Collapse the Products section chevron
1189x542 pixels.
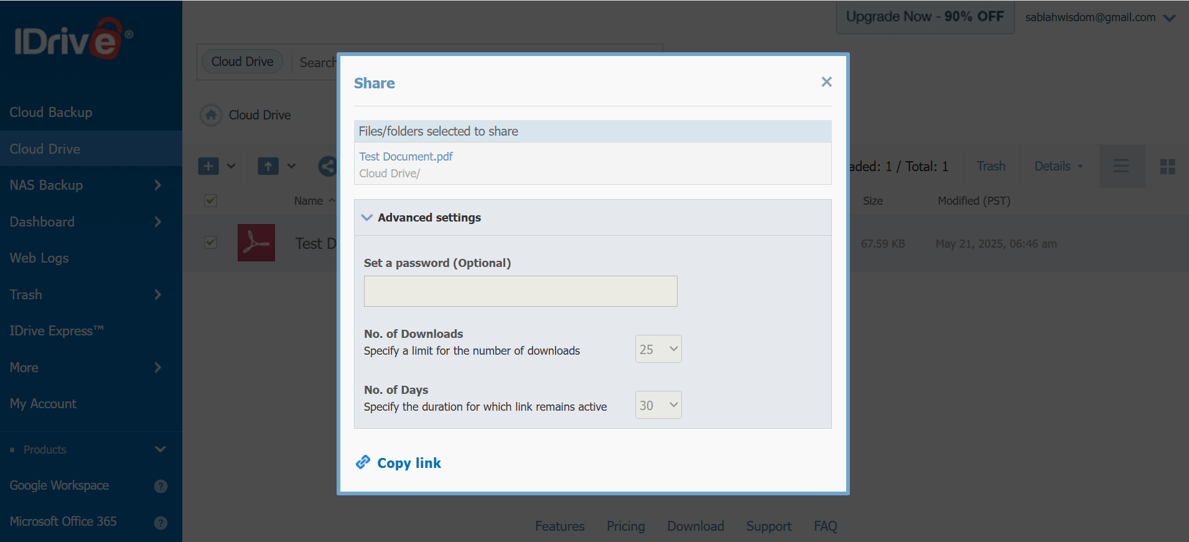161,449
